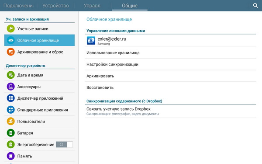The width and height of the screenshot is (262, 164).
Task: Open Память in sidebar
Action: pyautogui.click(x=39, y=156)
